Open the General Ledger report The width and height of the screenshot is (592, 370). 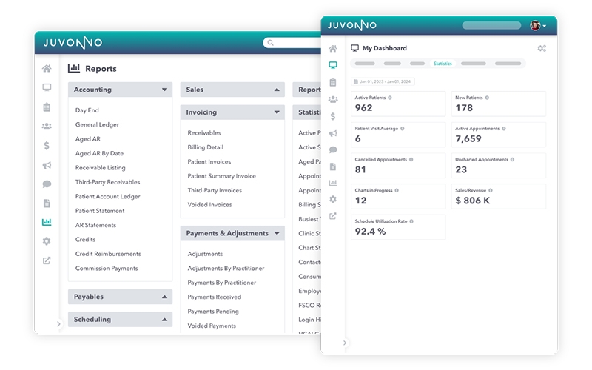(97, 124)
